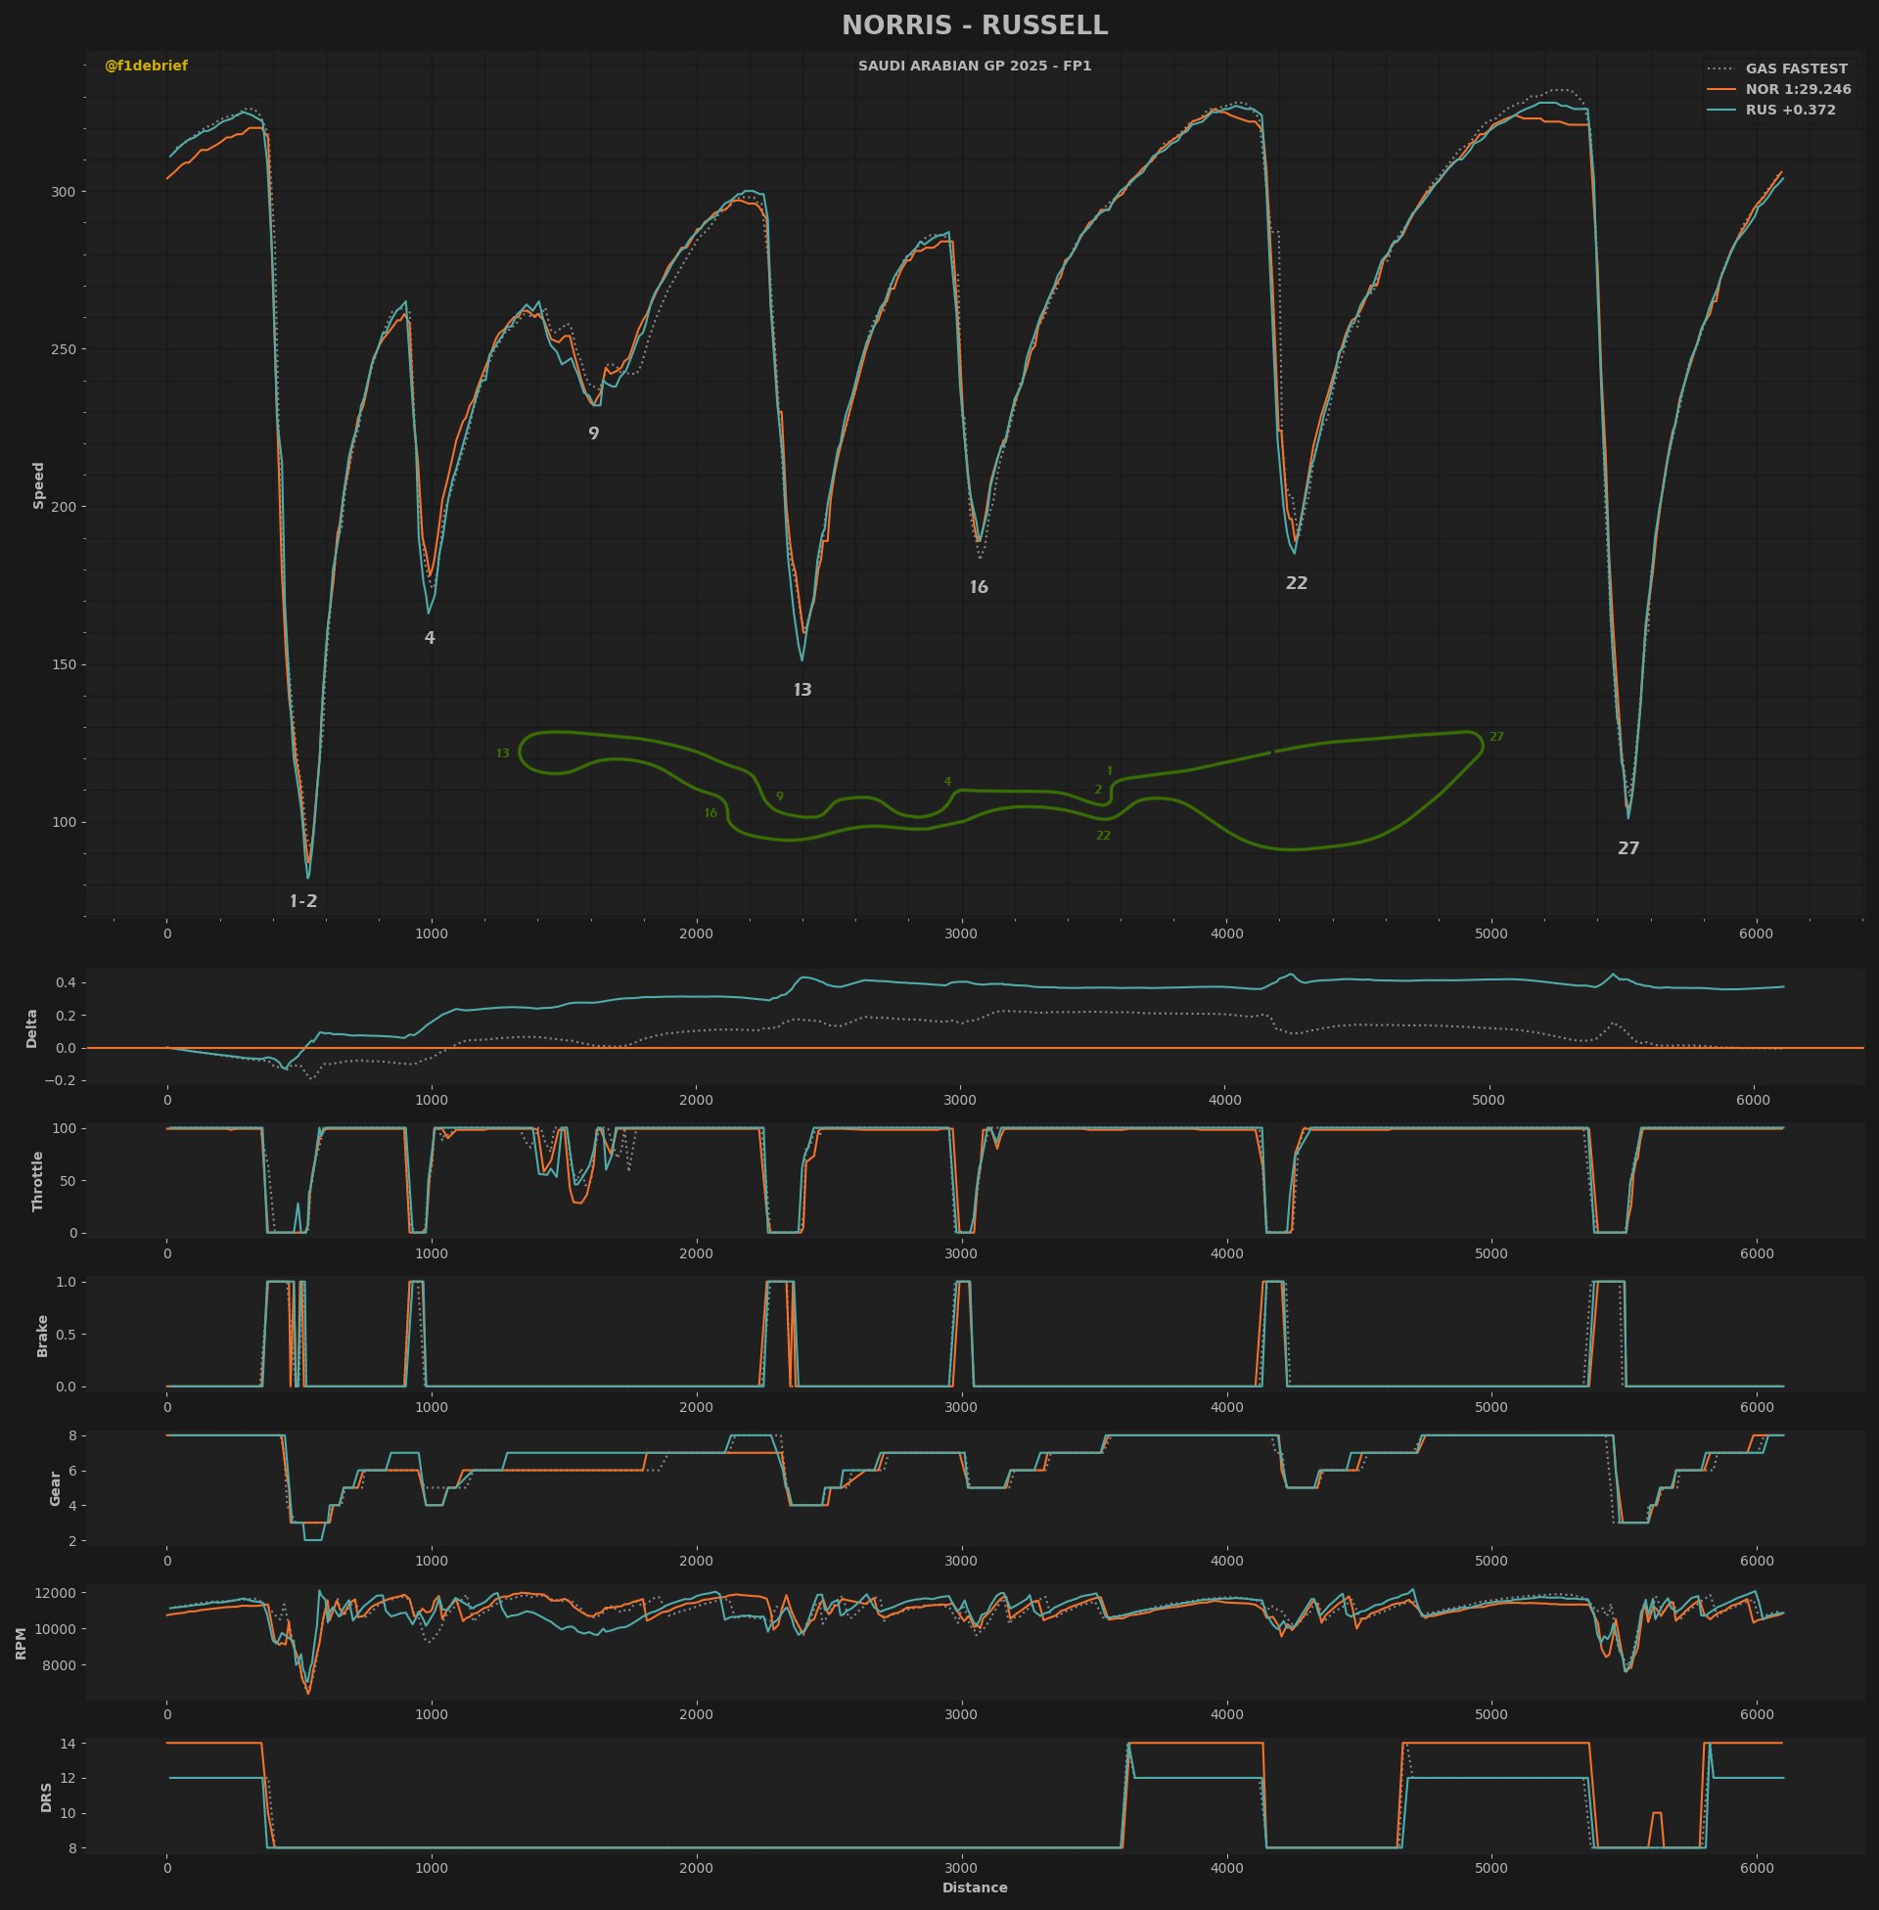This screenshot has height=1910, width=1879.
Task: Click the "3000" distance tick under the Speed chart
Action: pyautogui.click(x=961, y=933)
